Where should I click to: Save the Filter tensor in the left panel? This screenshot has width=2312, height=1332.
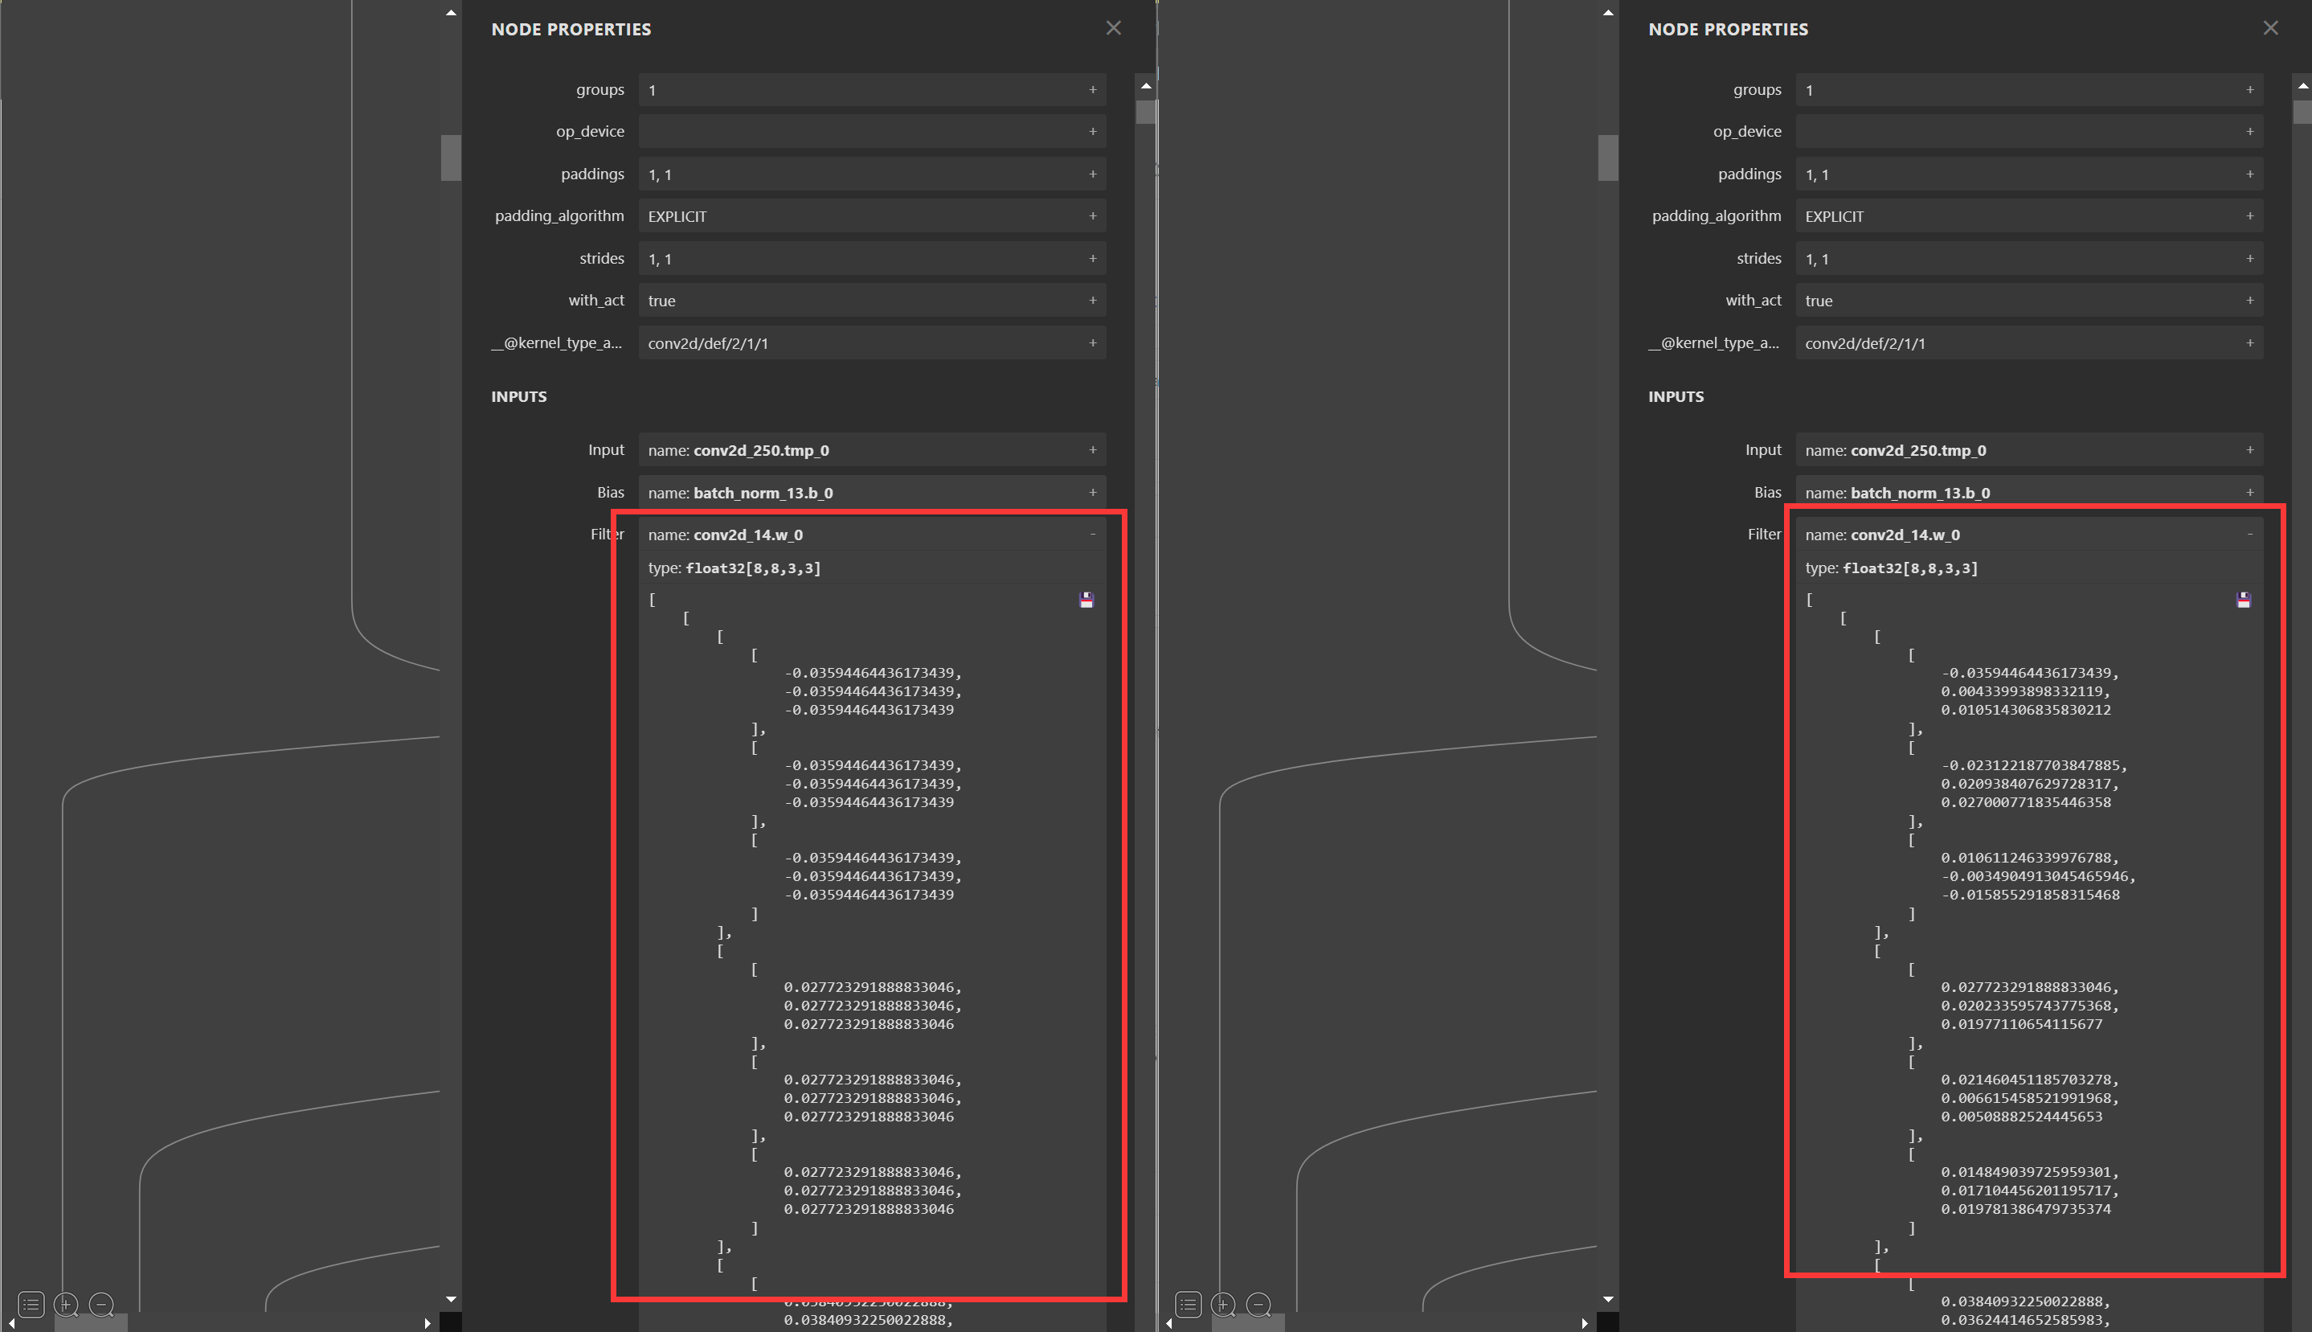(x=1086, y=600)
